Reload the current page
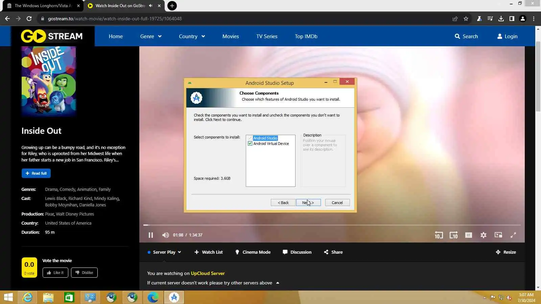Screen dimensions: 541x304 pyautogui.click(x=29, y=19)
